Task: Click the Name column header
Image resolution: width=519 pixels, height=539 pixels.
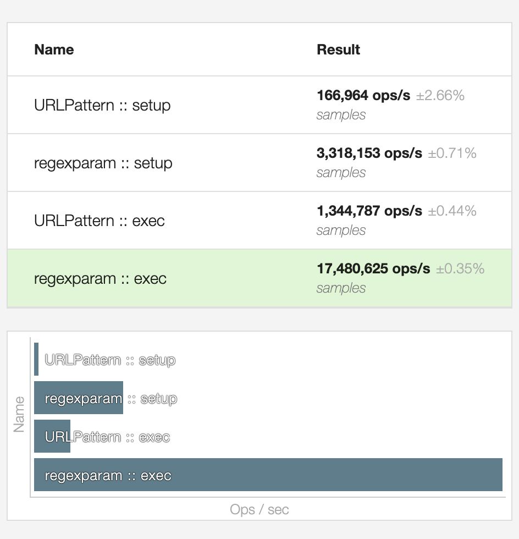Action: pos(54,50)
